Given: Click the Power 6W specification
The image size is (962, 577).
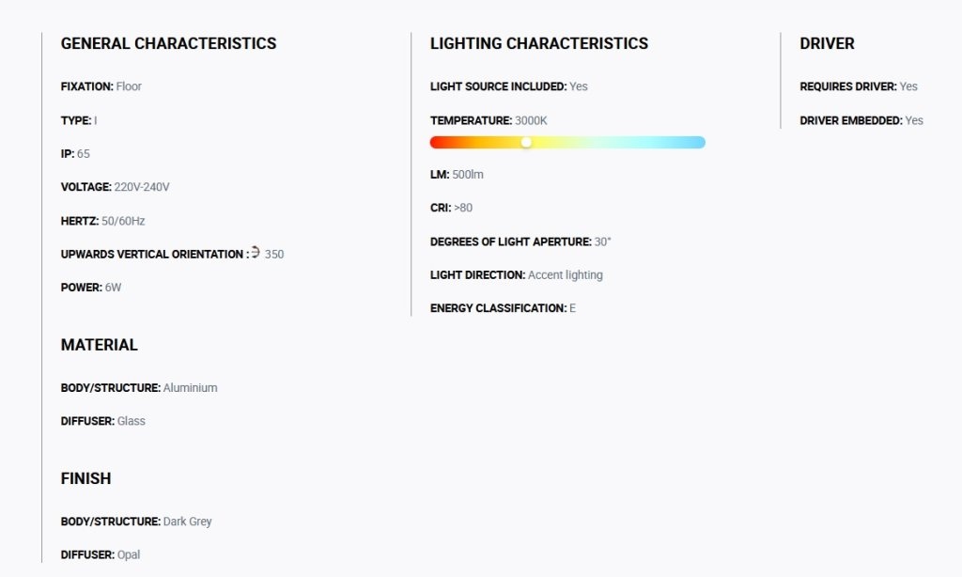Looking at the screenshot, I should [91, 288].
